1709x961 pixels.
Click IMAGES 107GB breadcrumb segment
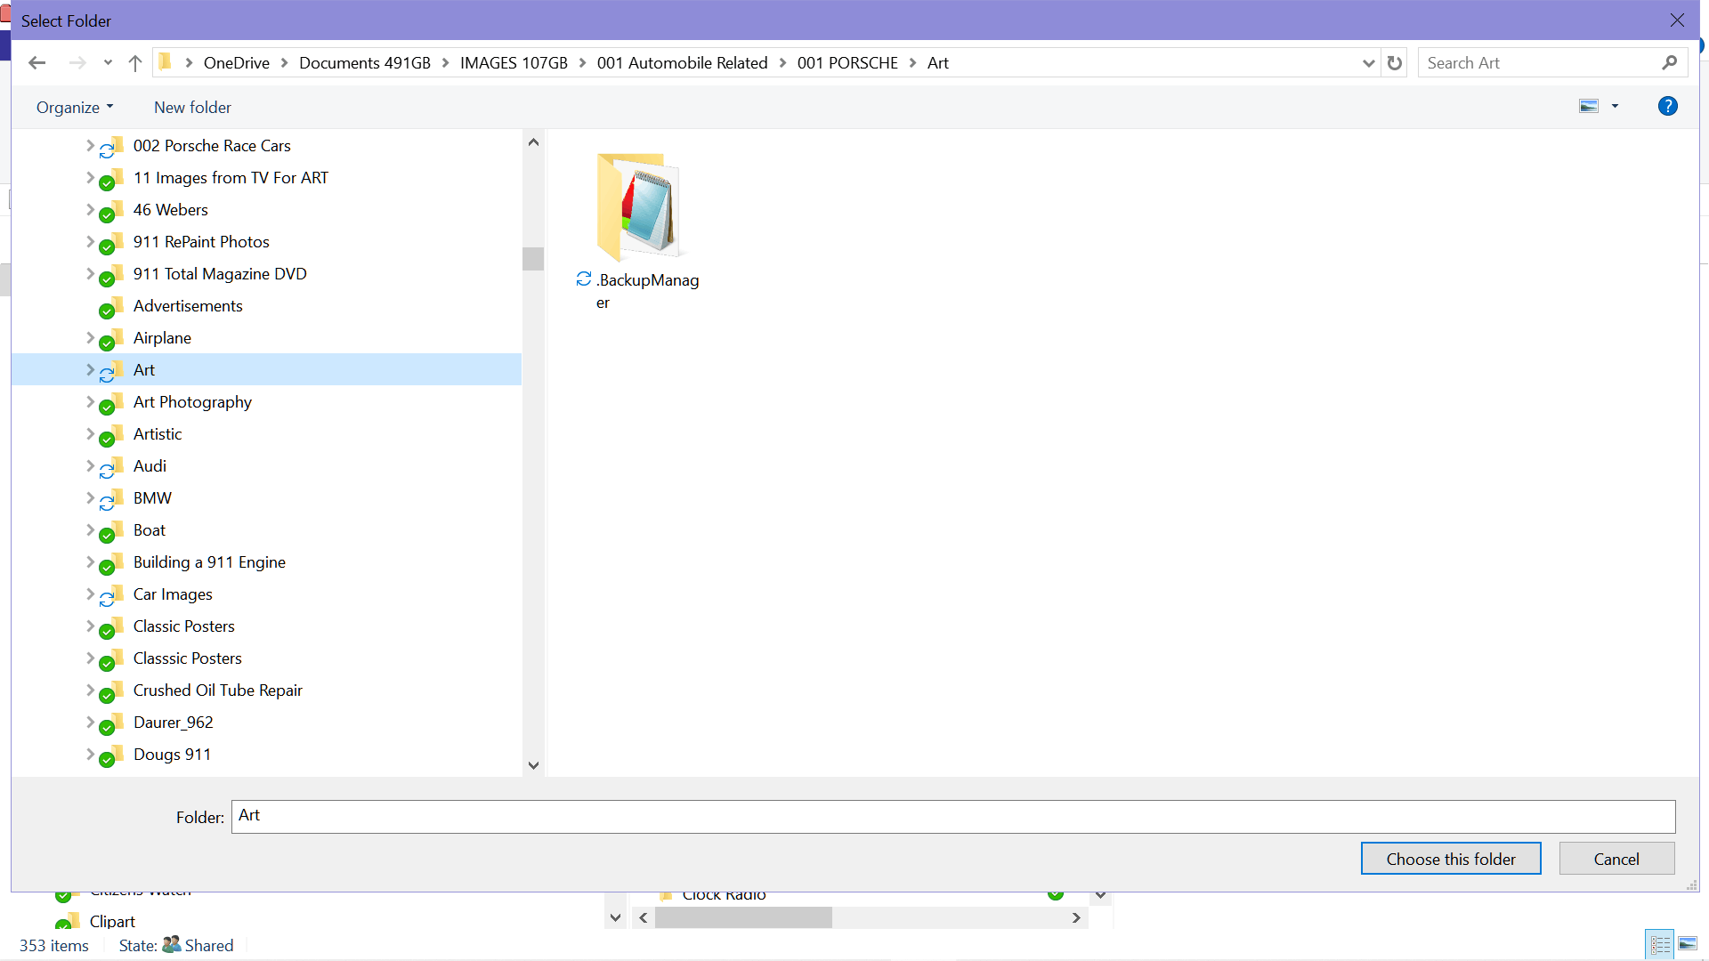(514, 63)
